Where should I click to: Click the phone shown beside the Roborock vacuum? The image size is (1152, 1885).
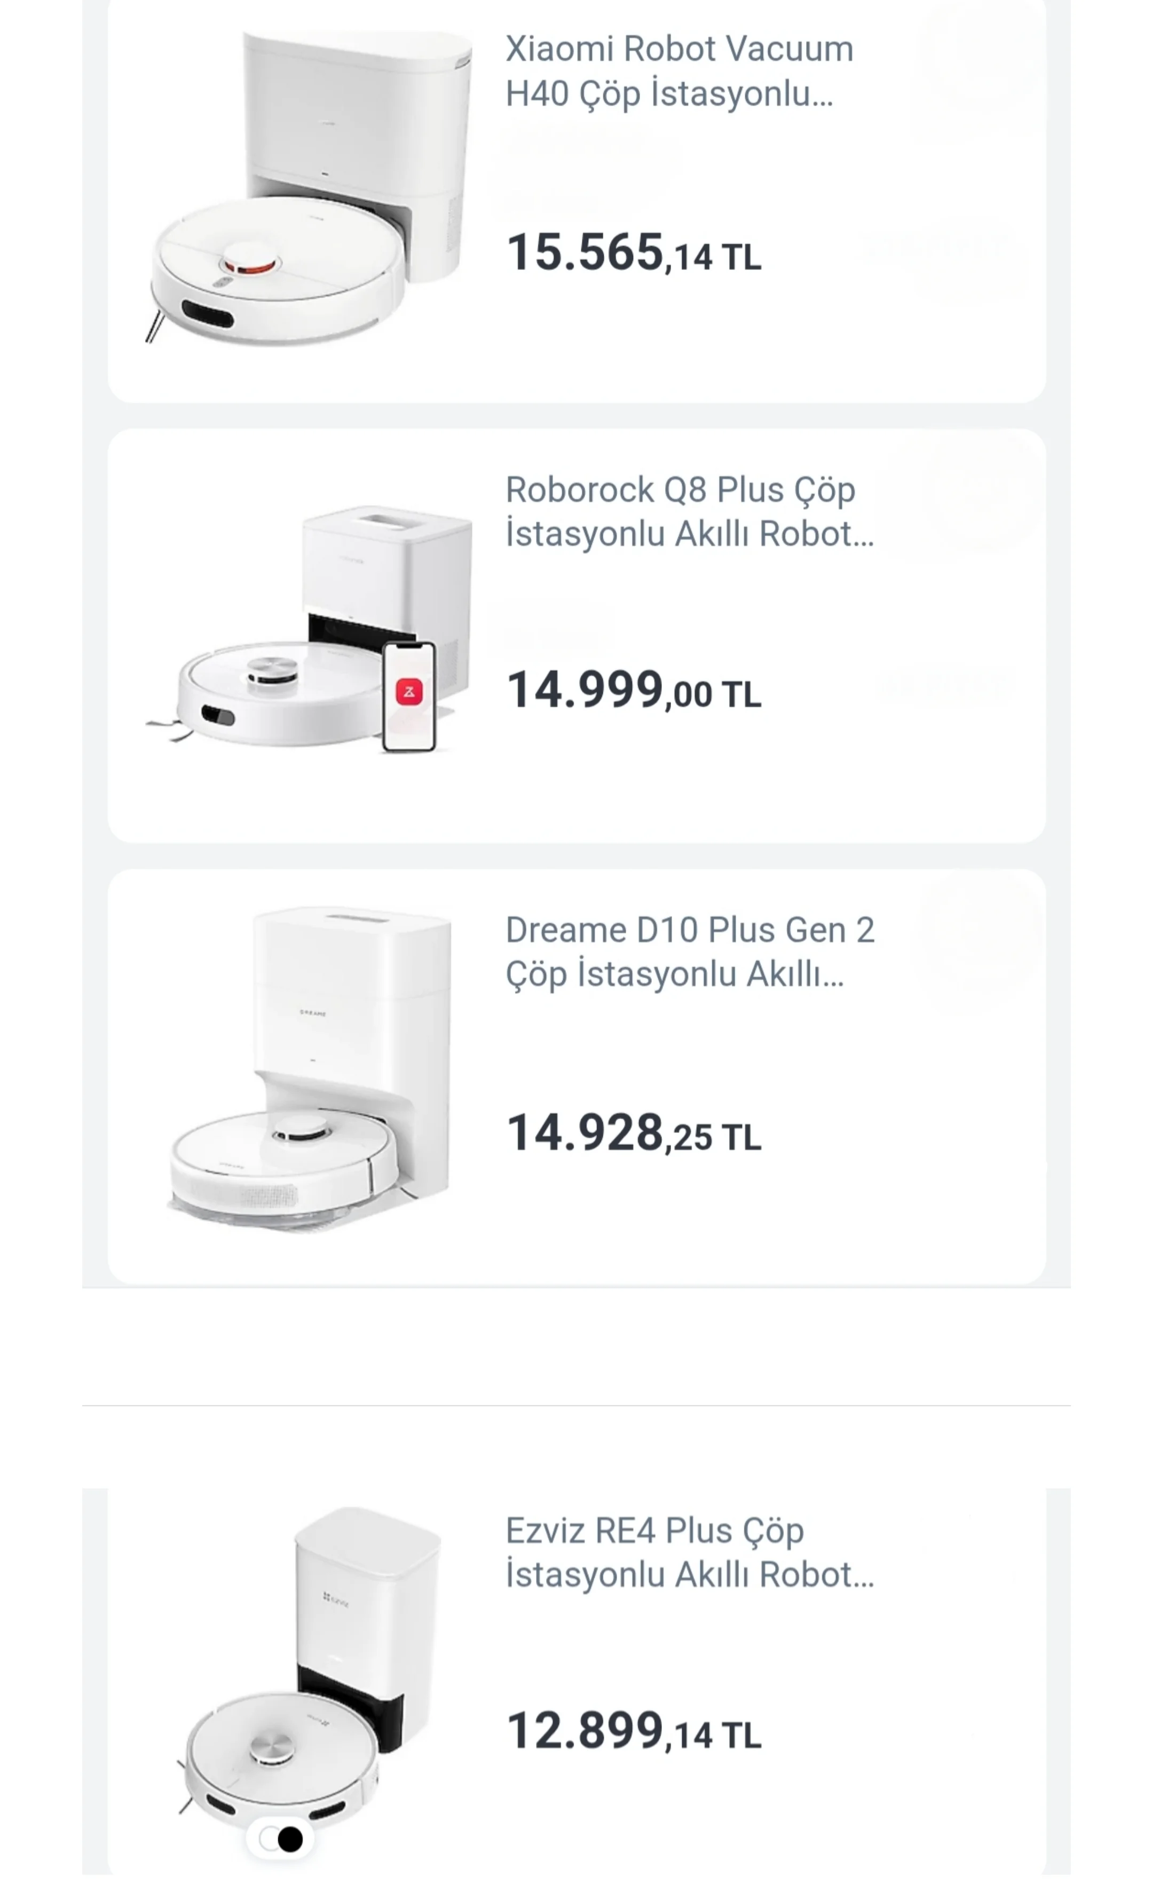coord(409,696)
